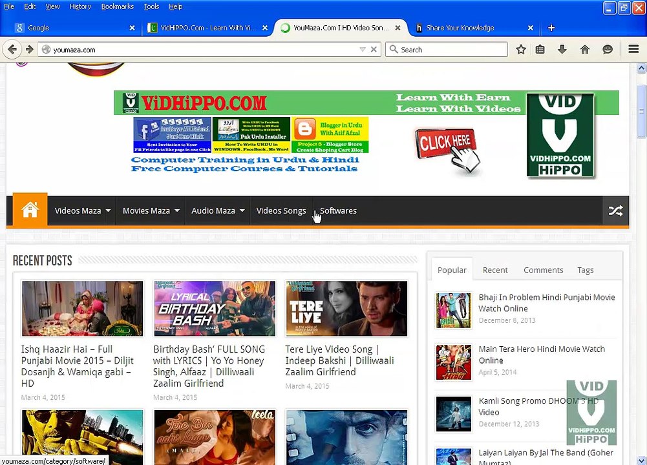647x465 pixels.
Task: Click the Lyrical Birthday Bash thumbnail
Action: point(215,309)
